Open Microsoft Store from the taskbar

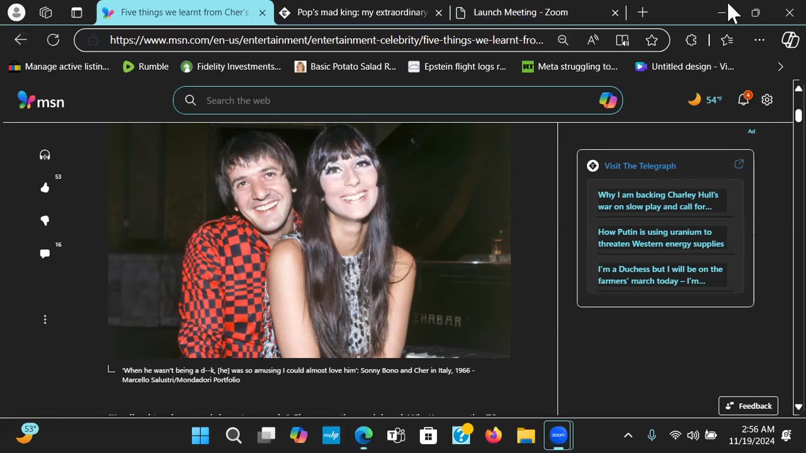(x=428, y=435)
